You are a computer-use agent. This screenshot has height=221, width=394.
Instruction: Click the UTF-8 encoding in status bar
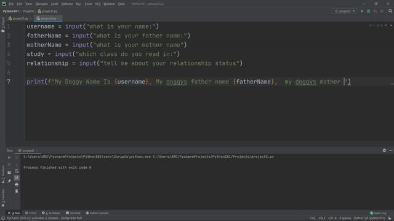click(332, 219)
